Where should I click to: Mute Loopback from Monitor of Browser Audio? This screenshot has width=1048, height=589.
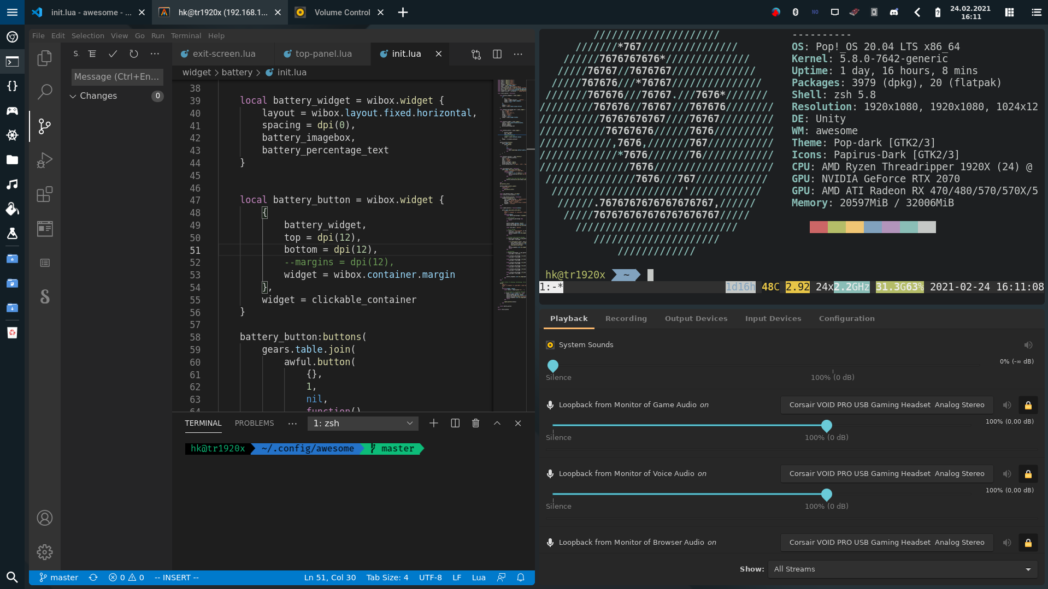click(x=1007, y=543)
